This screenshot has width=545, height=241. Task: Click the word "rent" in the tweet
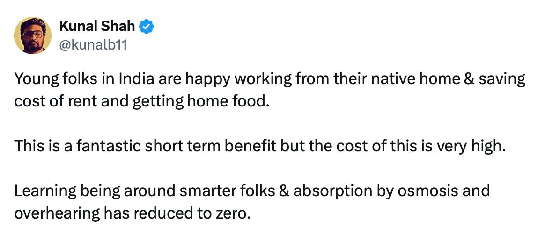click(83, 101)
